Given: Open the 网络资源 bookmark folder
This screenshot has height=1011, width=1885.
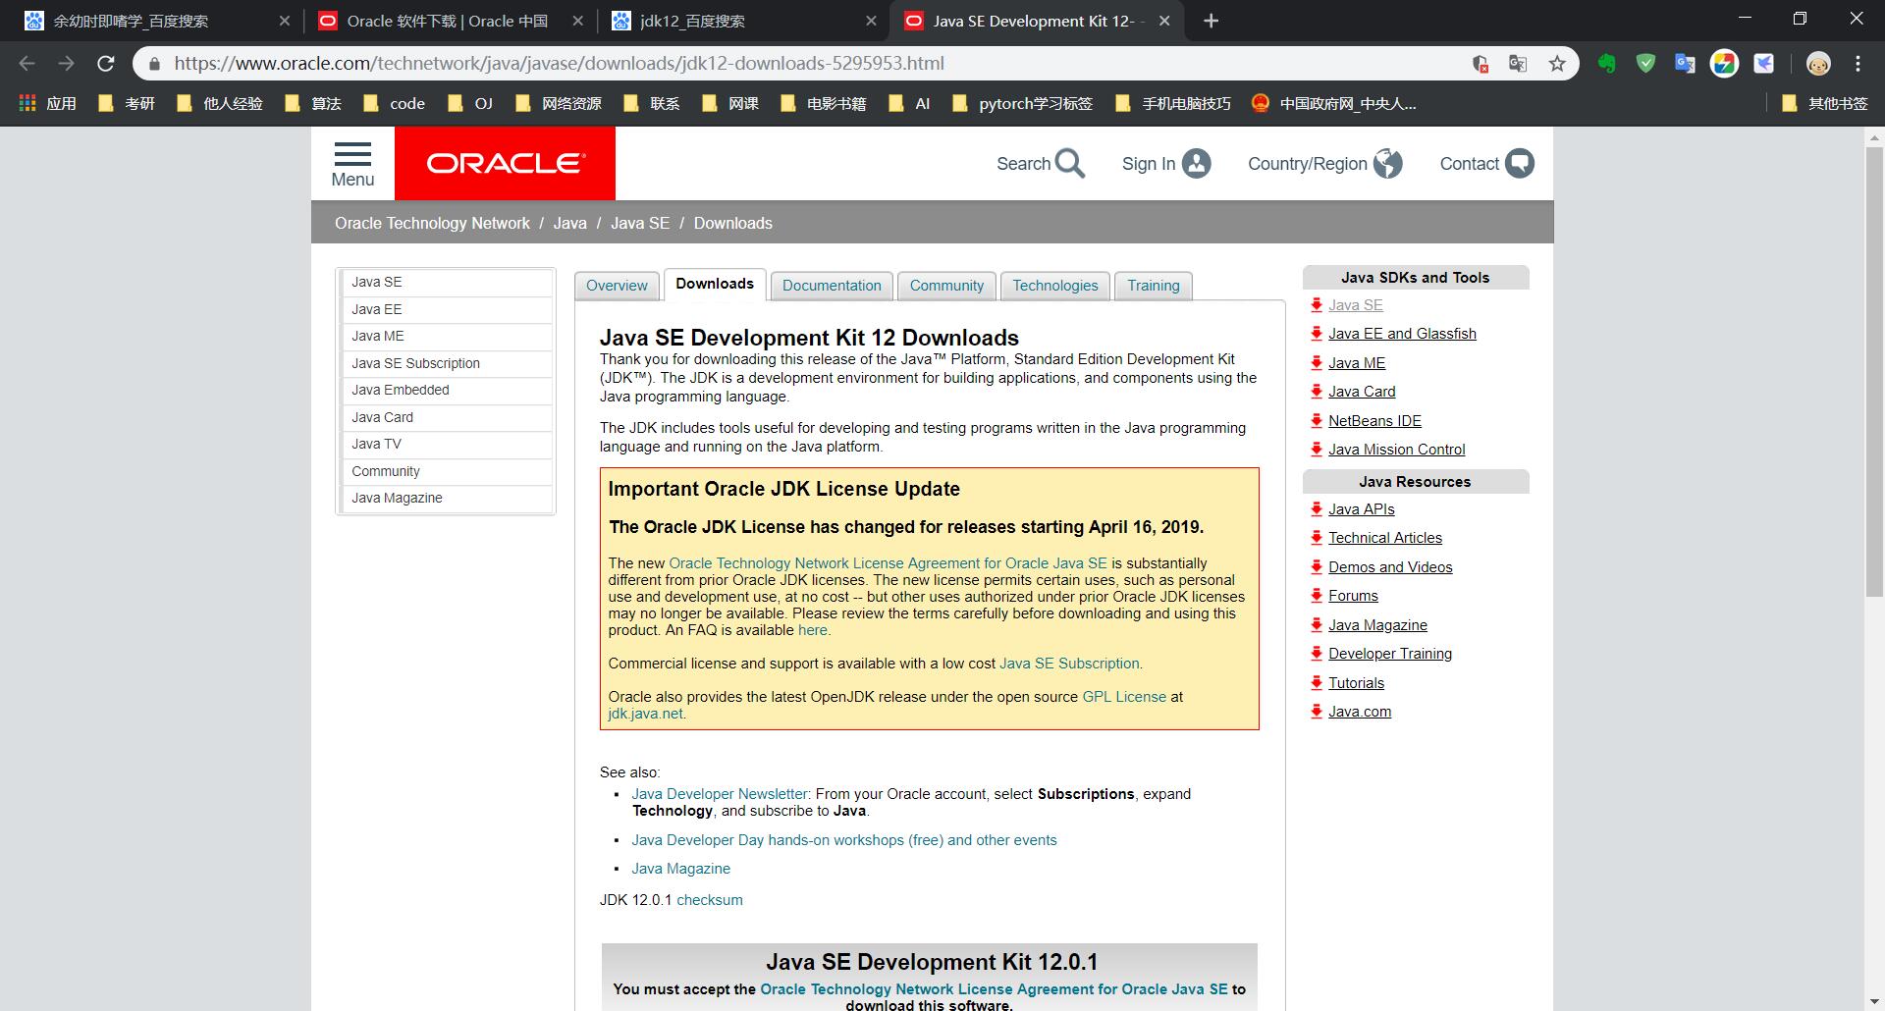Looking at the screenshot, I should 558,103.
